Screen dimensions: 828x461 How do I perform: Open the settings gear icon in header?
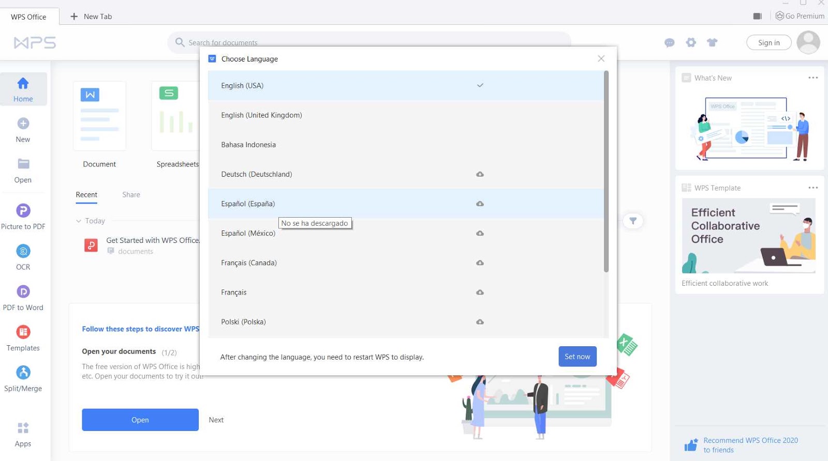point(691,42)
